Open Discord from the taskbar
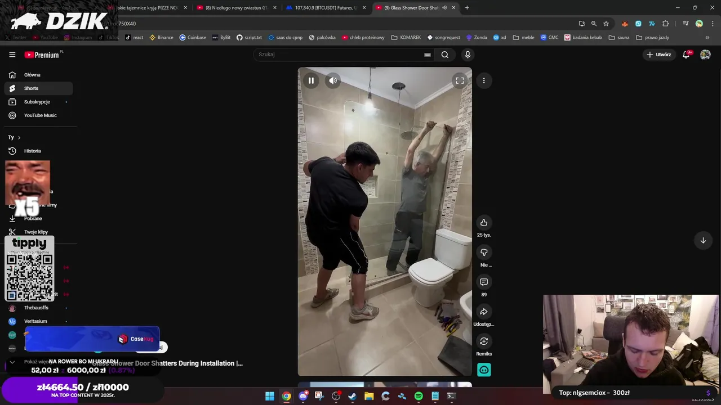This screenshot has width=721, height=405. [303, 396]
